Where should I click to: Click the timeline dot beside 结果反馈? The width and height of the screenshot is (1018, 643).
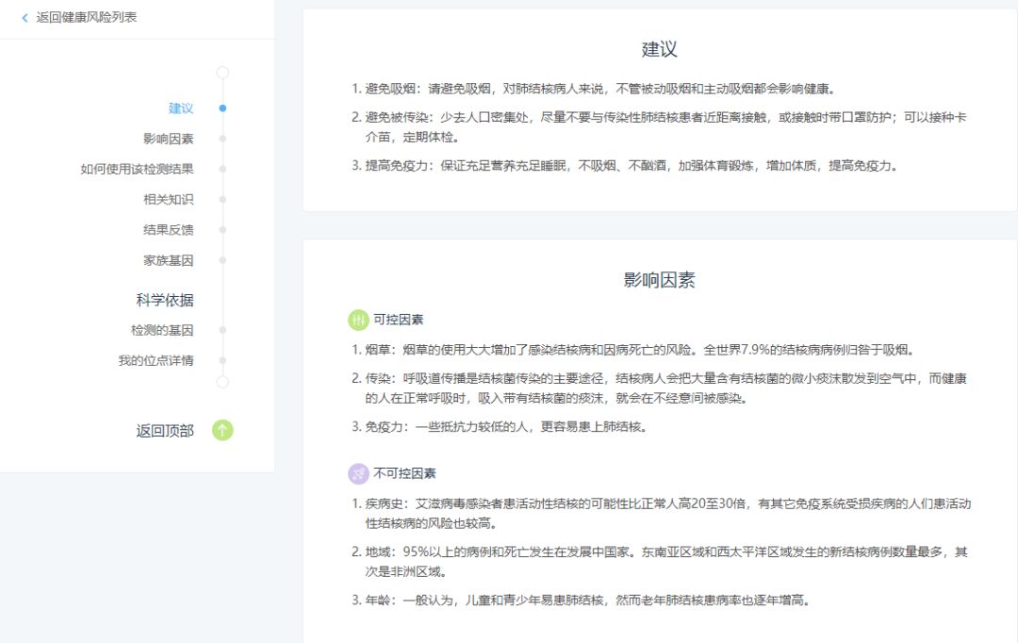coord(222,230)
